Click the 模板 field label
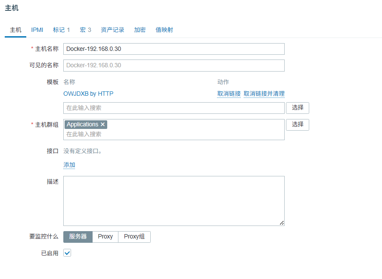The image size is (382, 279). 53,82
